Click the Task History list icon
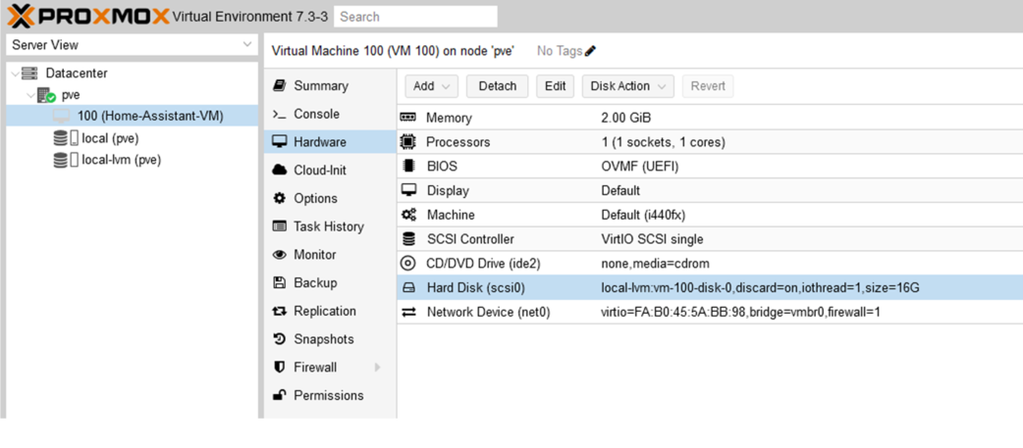1023x448 pixels. [279, 226]
